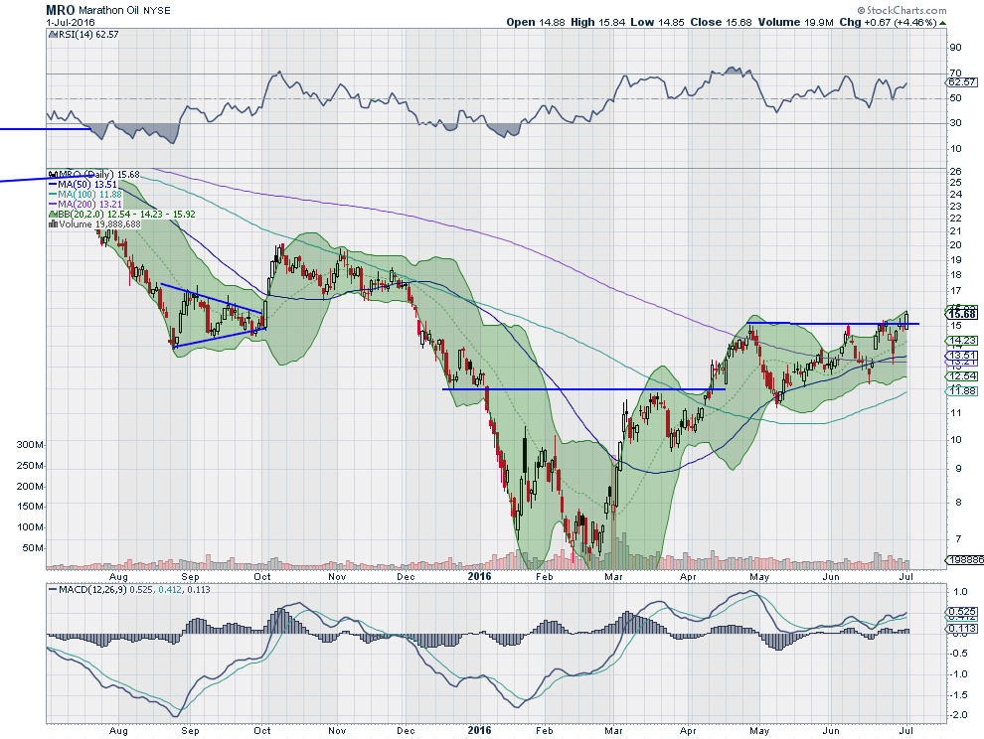This screenshot has height=739, width=984.
Task: Click the Mar label under the price panel
Action: 612,576
